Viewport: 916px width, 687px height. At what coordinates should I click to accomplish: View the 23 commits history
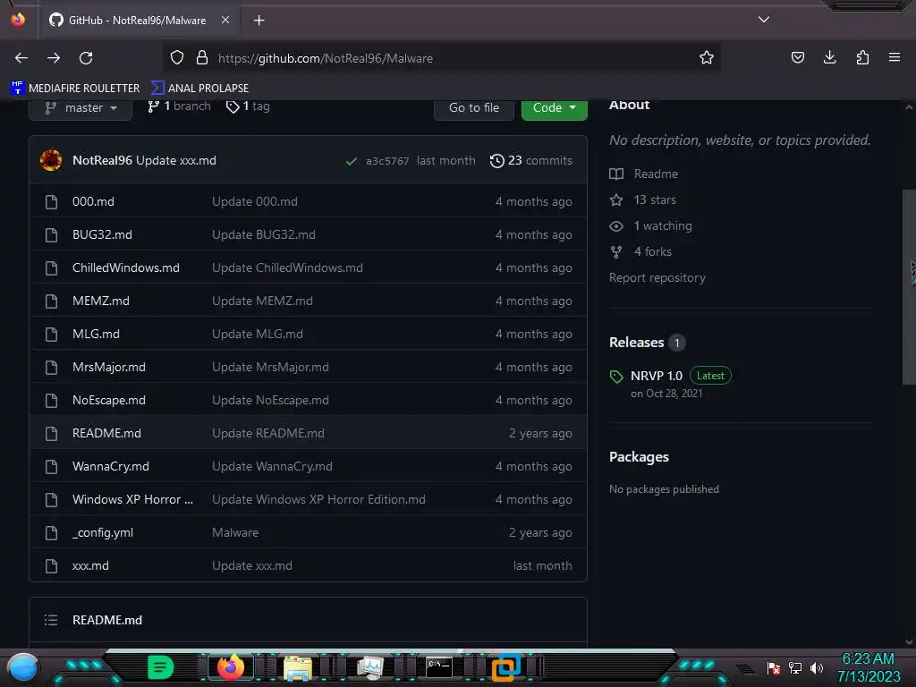click(x=531, y=161)
